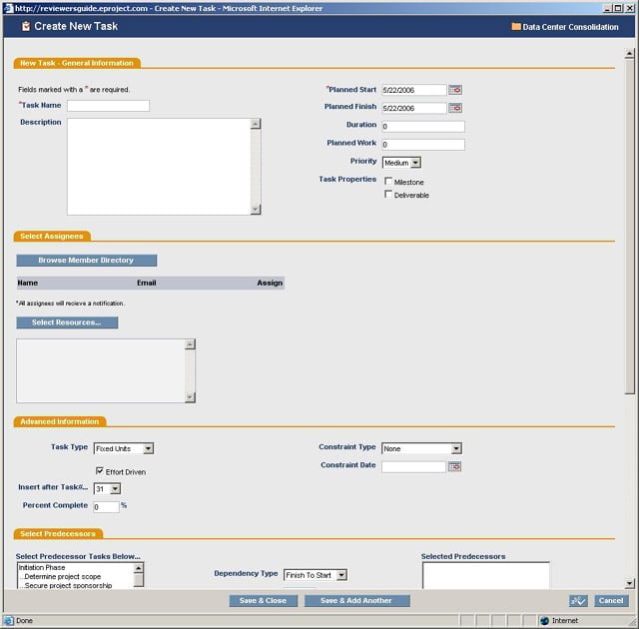The width and height of the screenshot is (639, 629).
Task: Click the Name column header
Action: coord(28,283)
